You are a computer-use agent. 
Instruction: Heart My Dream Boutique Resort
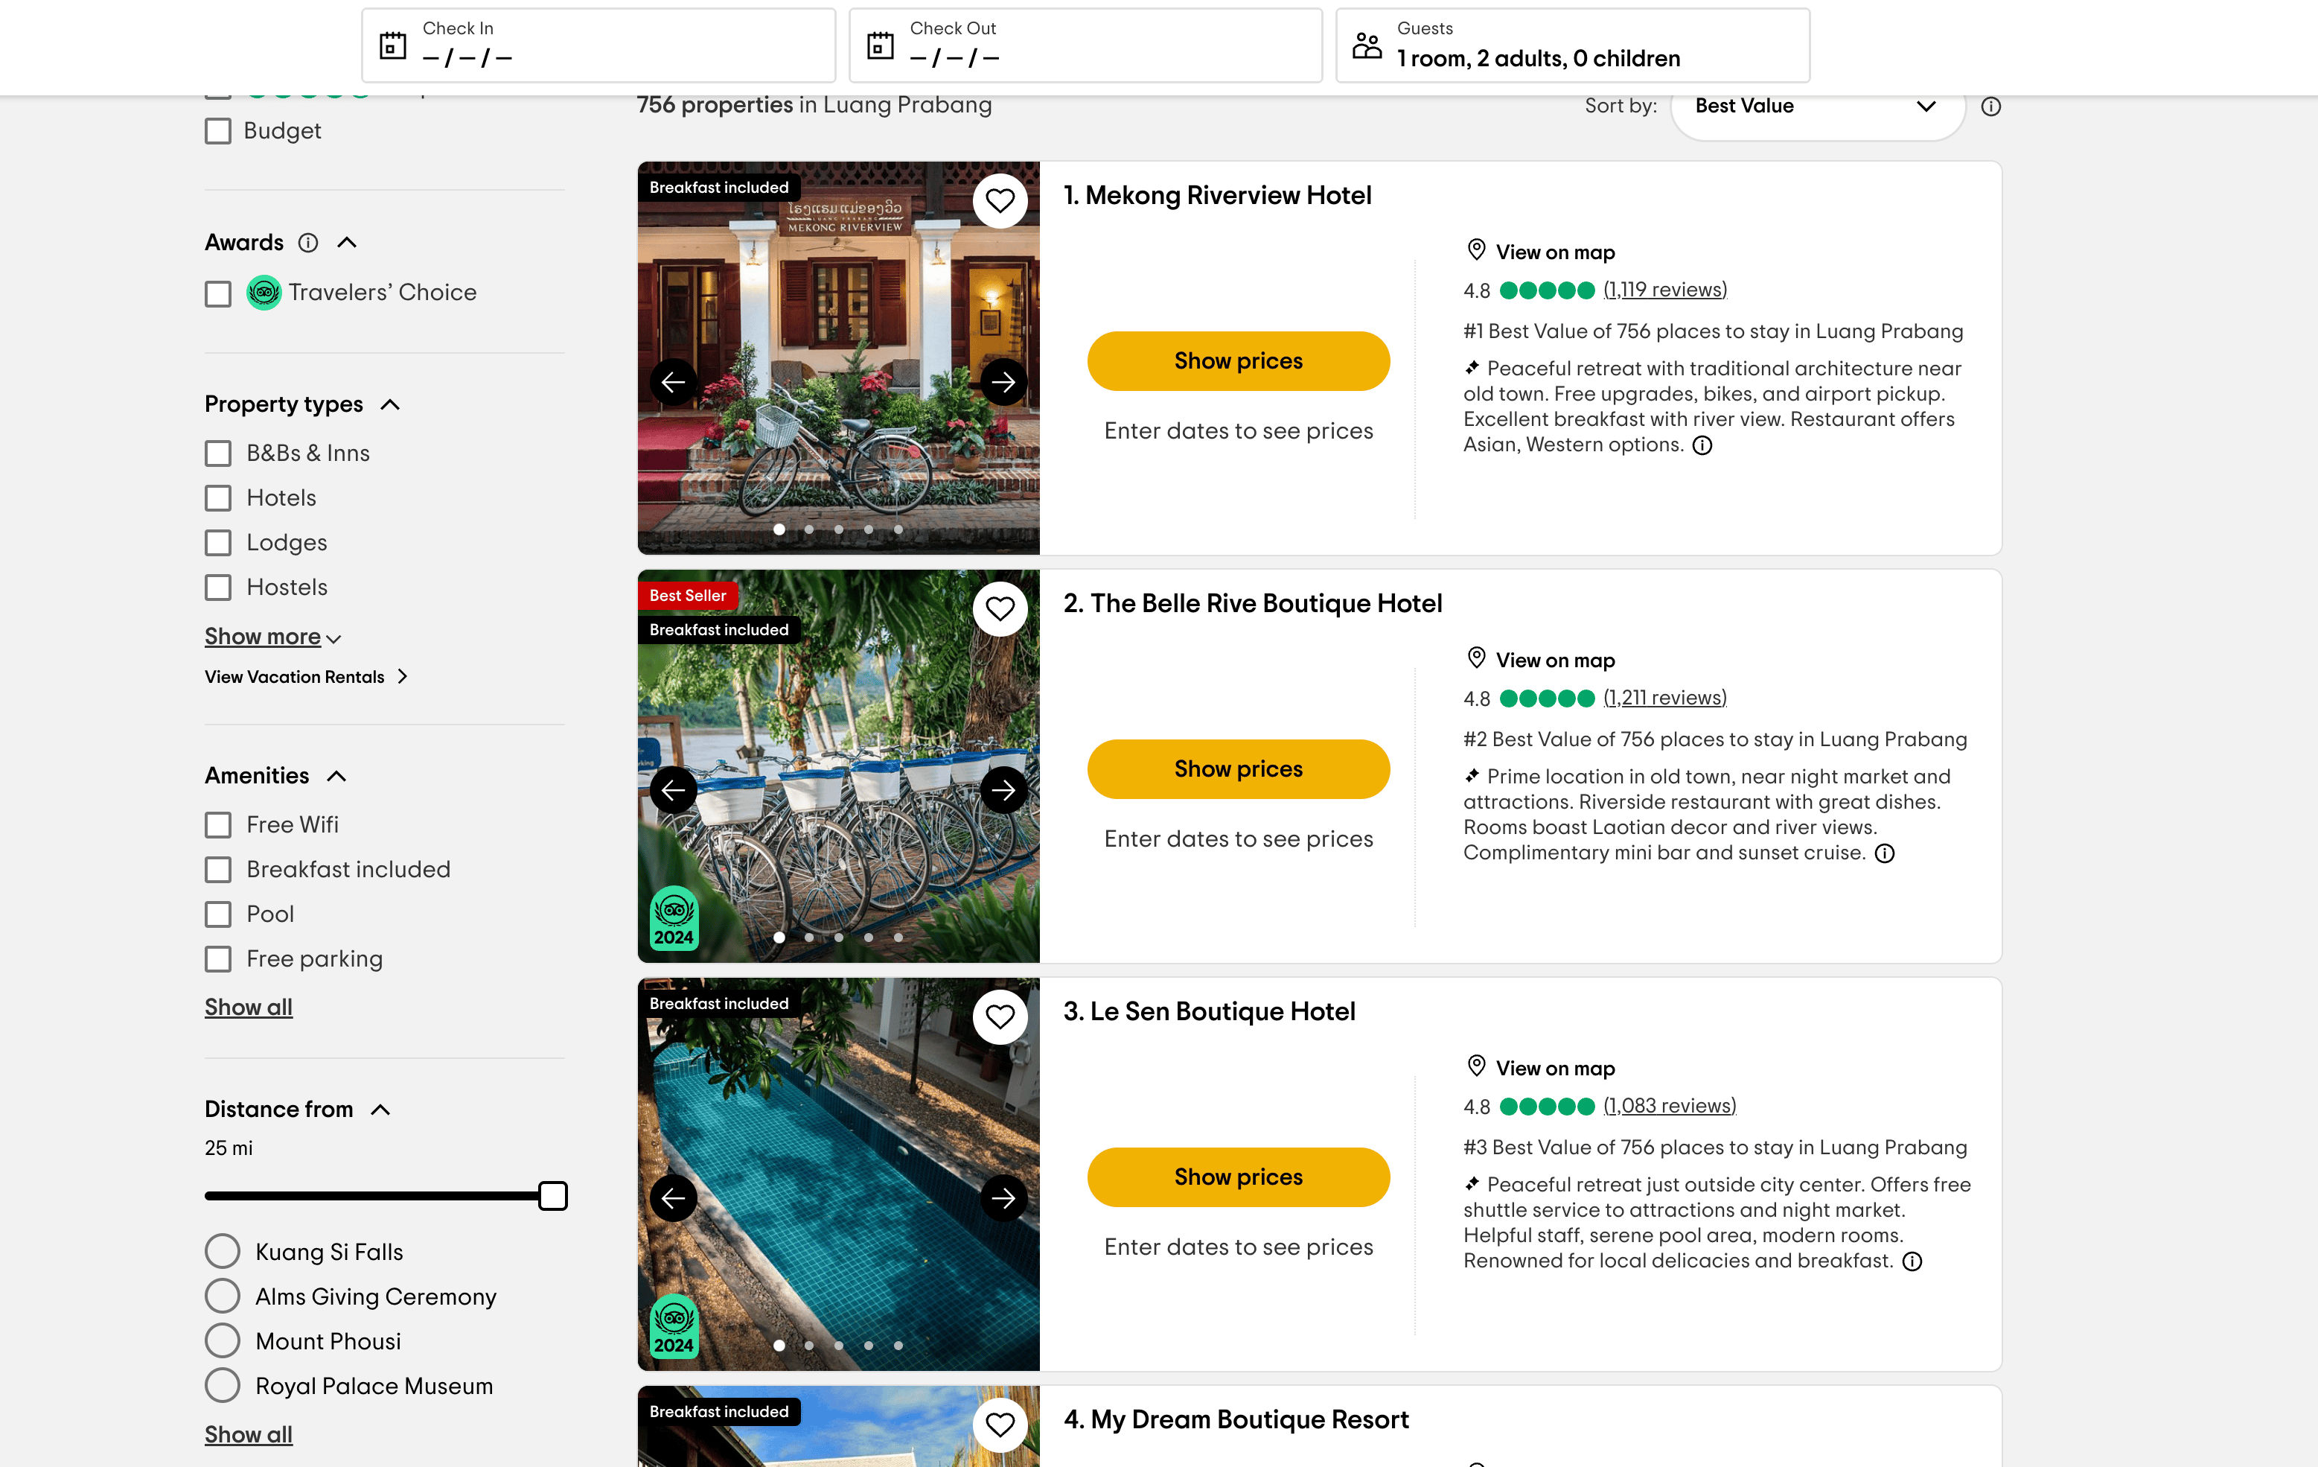pos(999,1424)
